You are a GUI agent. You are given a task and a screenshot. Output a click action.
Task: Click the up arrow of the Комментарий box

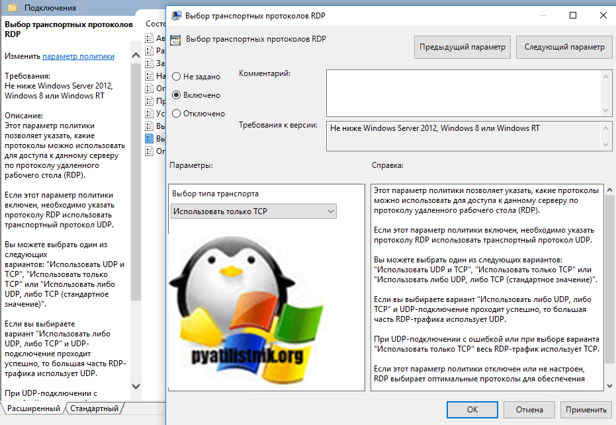[605, 77]
